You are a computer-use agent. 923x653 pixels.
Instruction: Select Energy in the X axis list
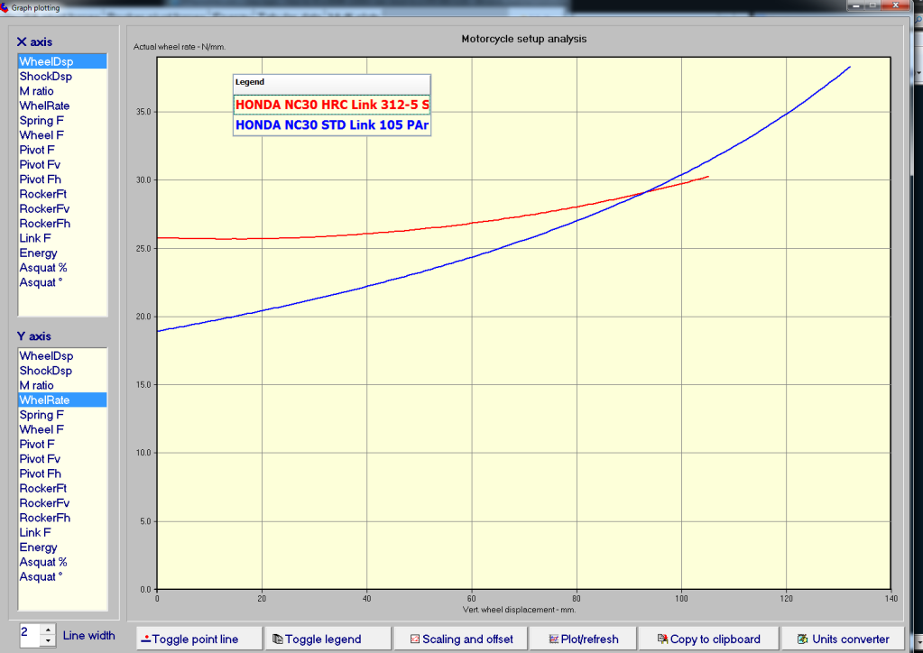point(62,253)
